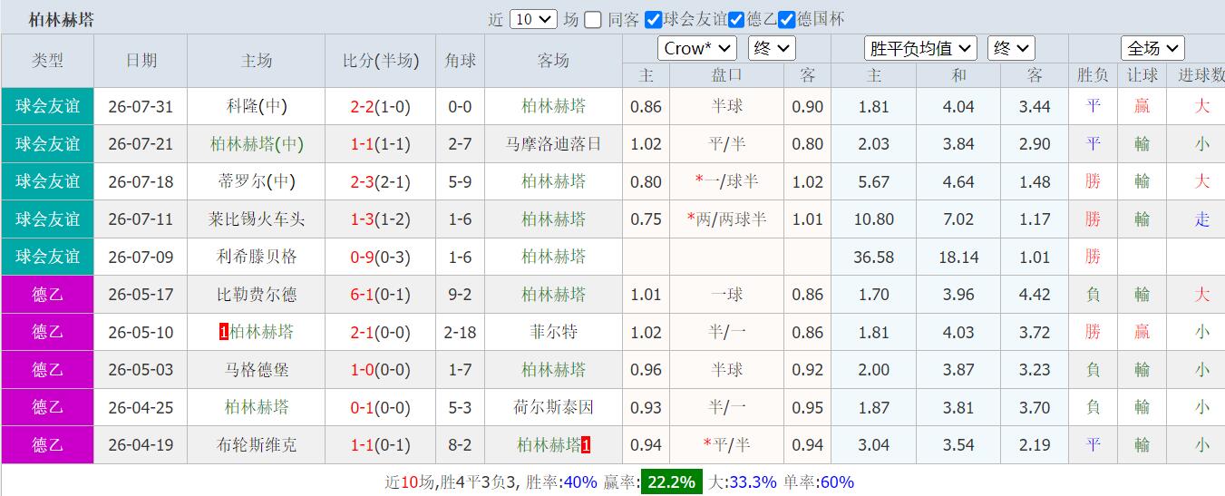The width and height of the screenshot is (1225, 496).
Task: Uncheck the 球会友谊 filter checkbox
Action: point(654,20)
